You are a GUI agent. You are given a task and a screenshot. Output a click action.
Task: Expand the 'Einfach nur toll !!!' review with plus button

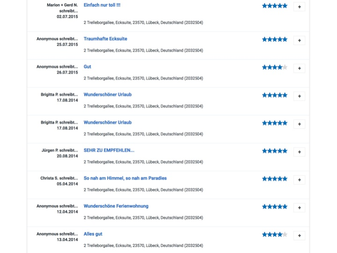(300, 7)
